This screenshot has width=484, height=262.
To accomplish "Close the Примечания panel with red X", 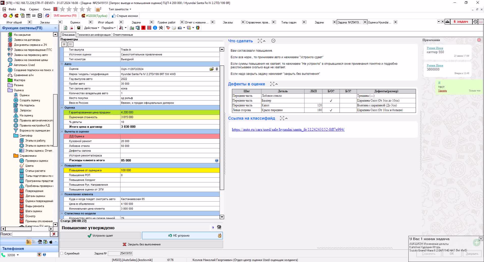I will (479, 40).
